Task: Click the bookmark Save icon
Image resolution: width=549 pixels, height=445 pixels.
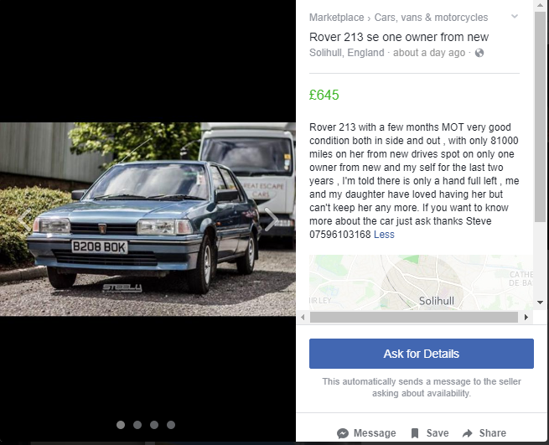Action: [x=415, y=433]
